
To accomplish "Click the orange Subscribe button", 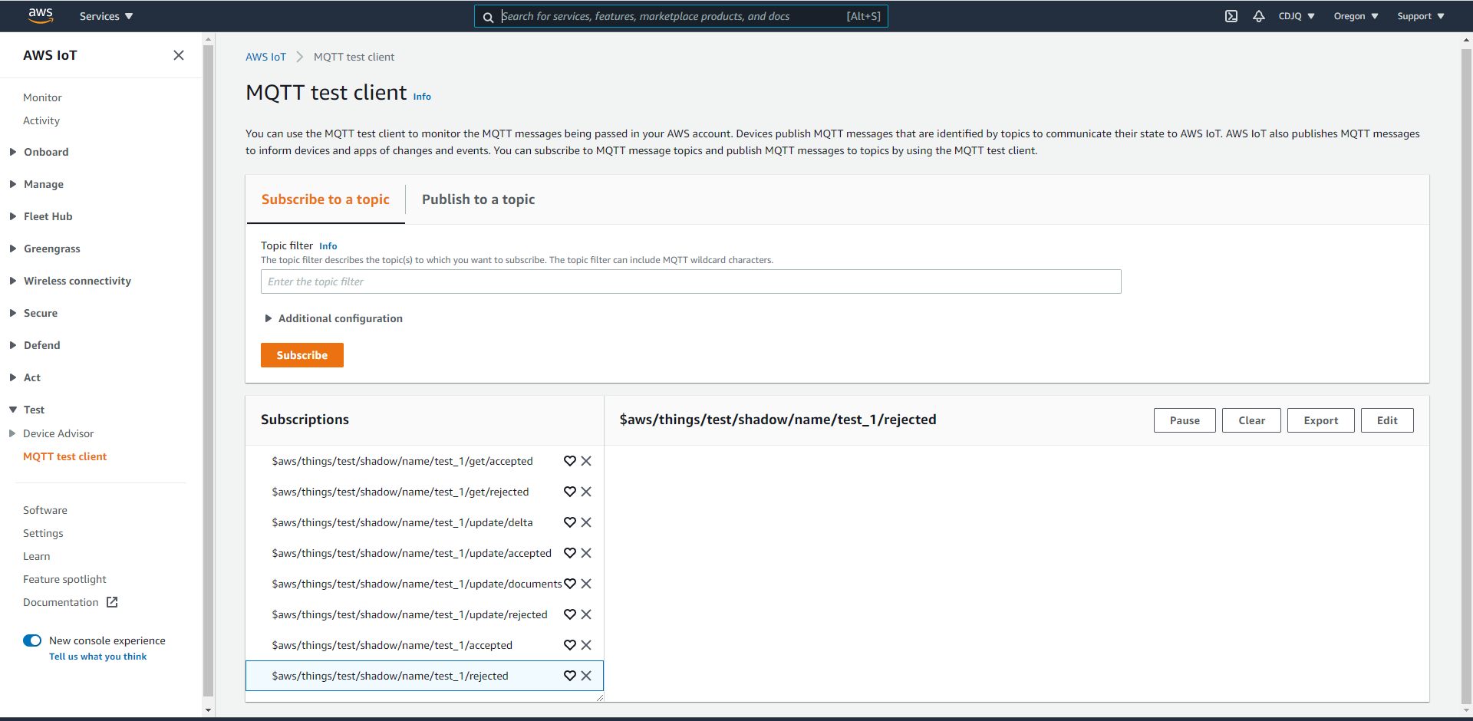I will coord(302,355).
